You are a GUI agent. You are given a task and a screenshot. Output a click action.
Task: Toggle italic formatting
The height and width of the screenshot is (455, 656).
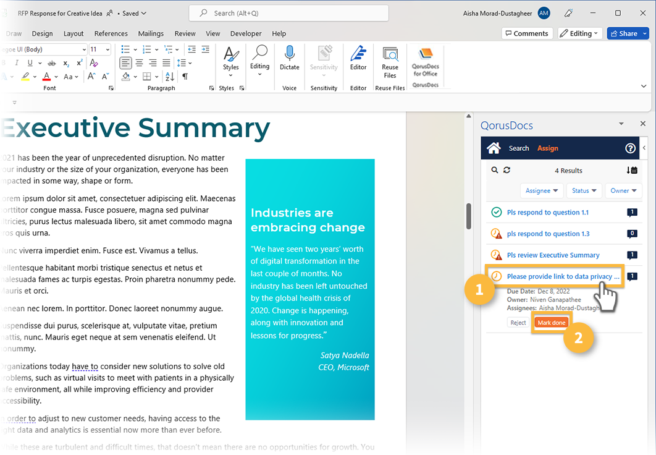17,63
